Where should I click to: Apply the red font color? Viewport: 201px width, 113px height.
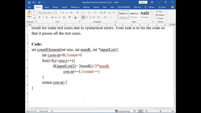click(x=75, y=17)
